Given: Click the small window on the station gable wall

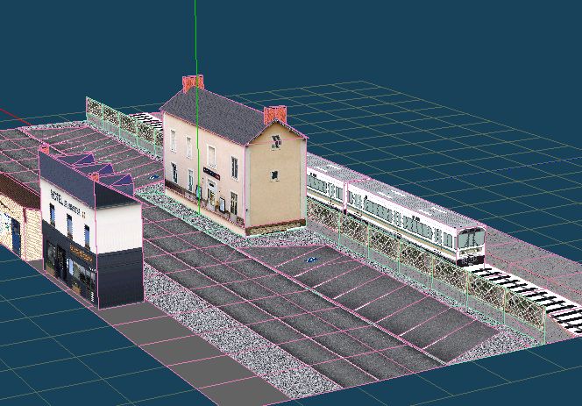Looking at the screenshot, I should point(274,175).
